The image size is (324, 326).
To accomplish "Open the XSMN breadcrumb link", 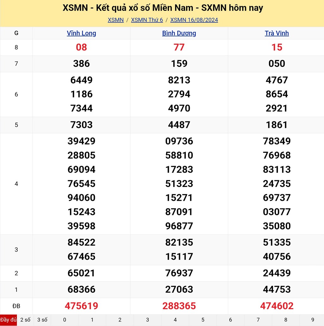I will (x=115, y=20).
